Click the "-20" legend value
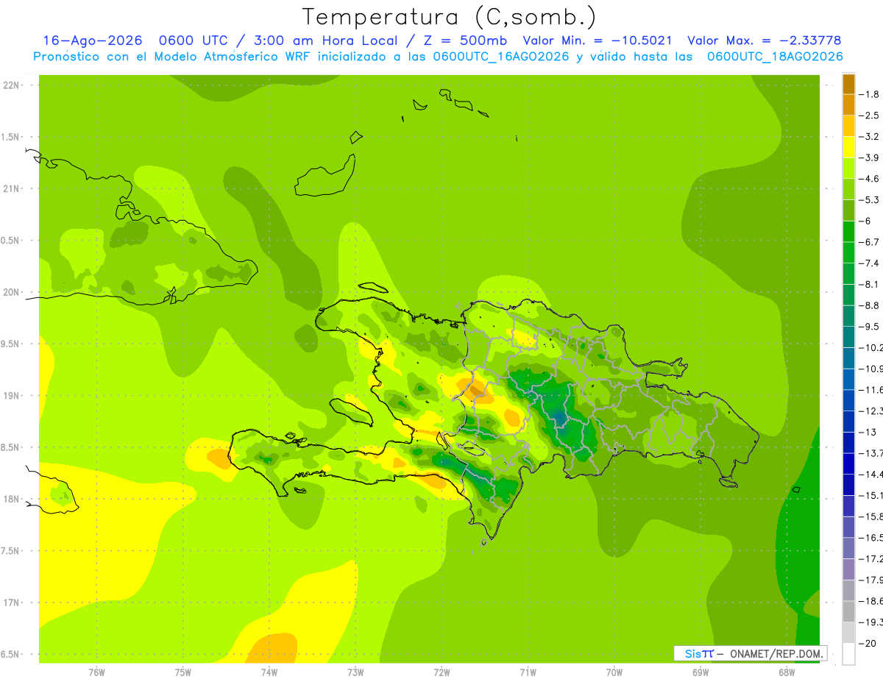Viewport: 883px width, 682px height. (867, 644)
